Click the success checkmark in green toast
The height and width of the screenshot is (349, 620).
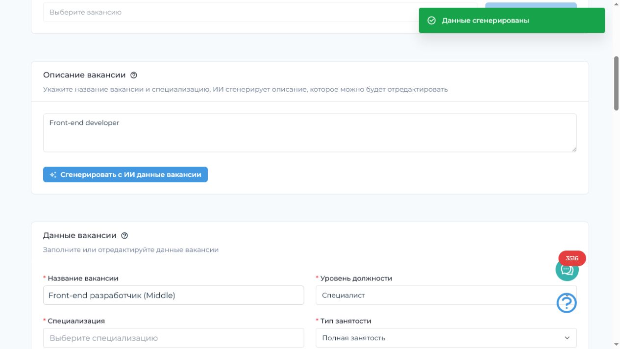click(432, 21)
